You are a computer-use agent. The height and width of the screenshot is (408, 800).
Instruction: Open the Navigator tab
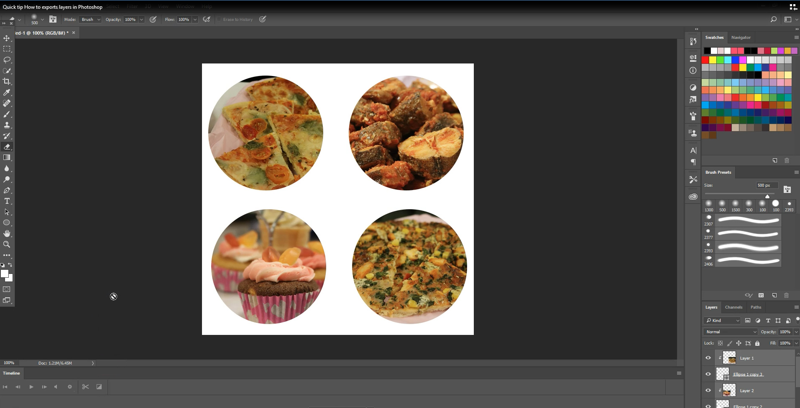click(741, 38)
